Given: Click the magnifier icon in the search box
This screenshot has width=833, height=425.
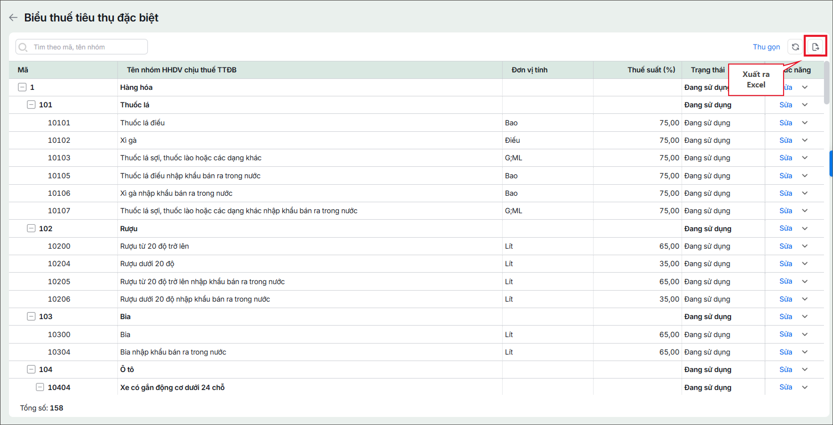Looking at the screenshot, I should click(x=23, y=47).
